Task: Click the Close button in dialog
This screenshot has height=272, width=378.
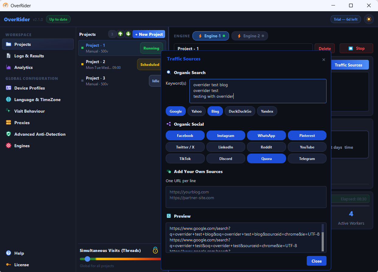Action: point(316,261)
